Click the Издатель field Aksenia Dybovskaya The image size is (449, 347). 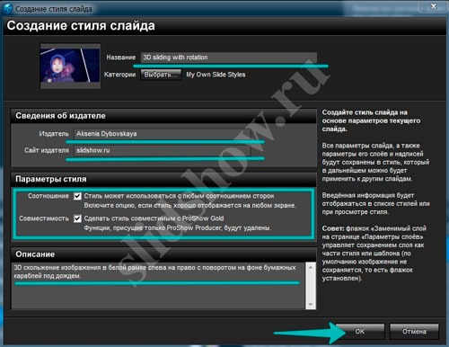(x=163, y=134)
